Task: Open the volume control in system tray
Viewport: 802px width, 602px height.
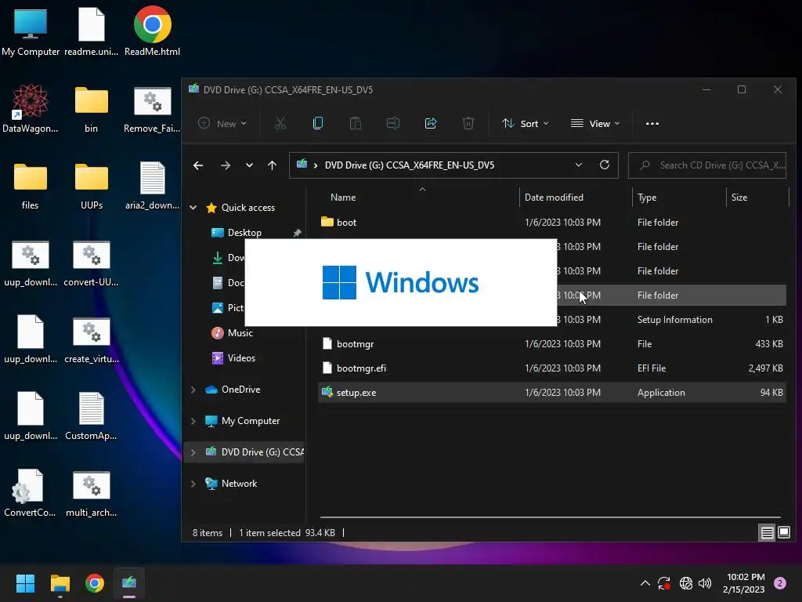Action: [705, 583]
